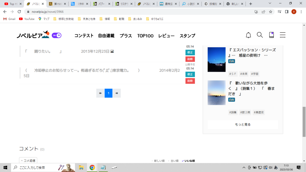
Task: Click the search magnifier icon in header
Action: (260, 35)
